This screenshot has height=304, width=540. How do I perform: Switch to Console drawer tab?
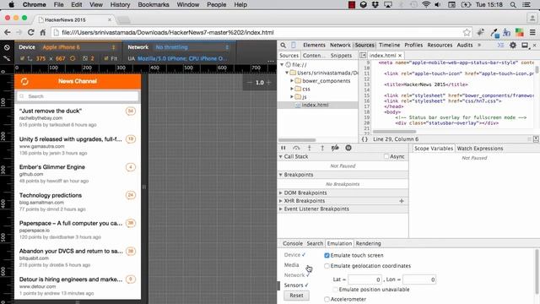[x=293, y=243]
